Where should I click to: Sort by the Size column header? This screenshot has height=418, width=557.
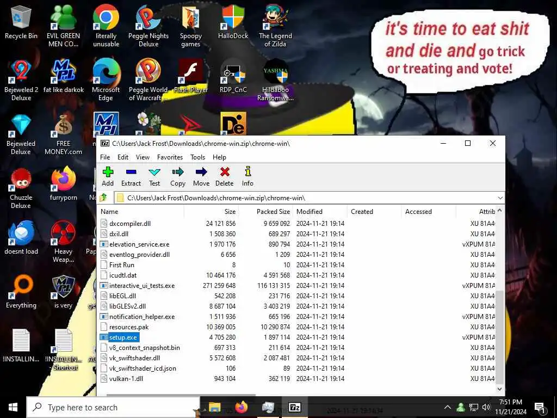tap(212, 212)
